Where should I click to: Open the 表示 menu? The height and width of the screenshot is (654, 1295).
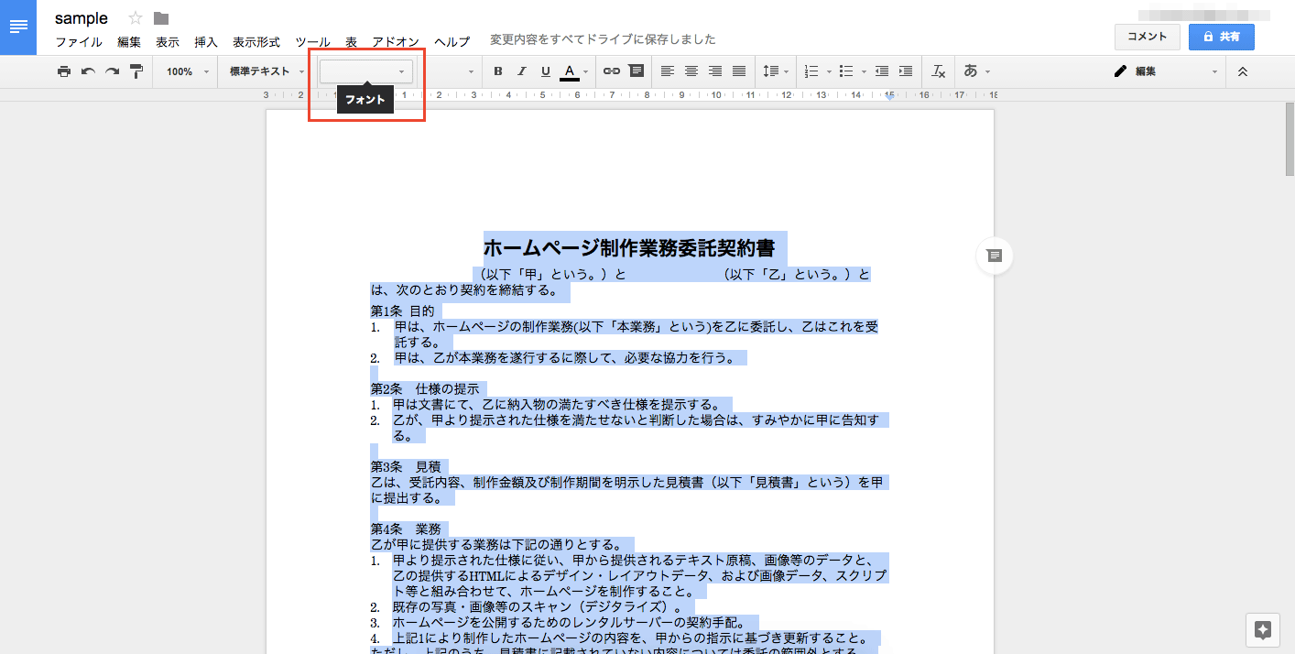pos(168,42)
